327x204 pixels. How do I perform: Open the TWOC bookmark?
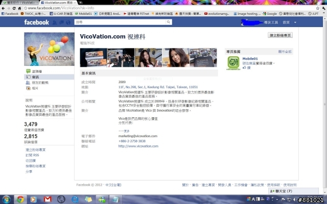pos(33,14)
